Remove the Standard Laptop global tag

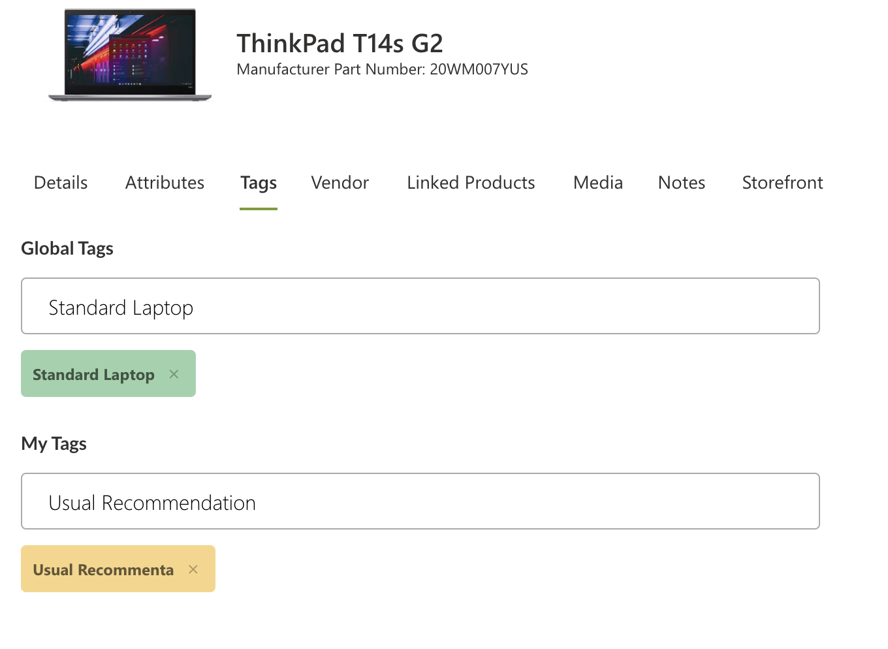click(174, 374)
